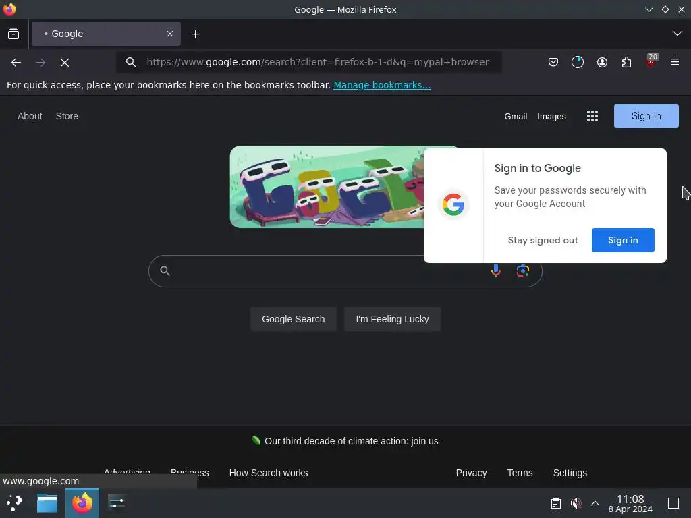This screenshot has width=691, height=518.
Task: Close the Google tab
Action: coord(169,34)
